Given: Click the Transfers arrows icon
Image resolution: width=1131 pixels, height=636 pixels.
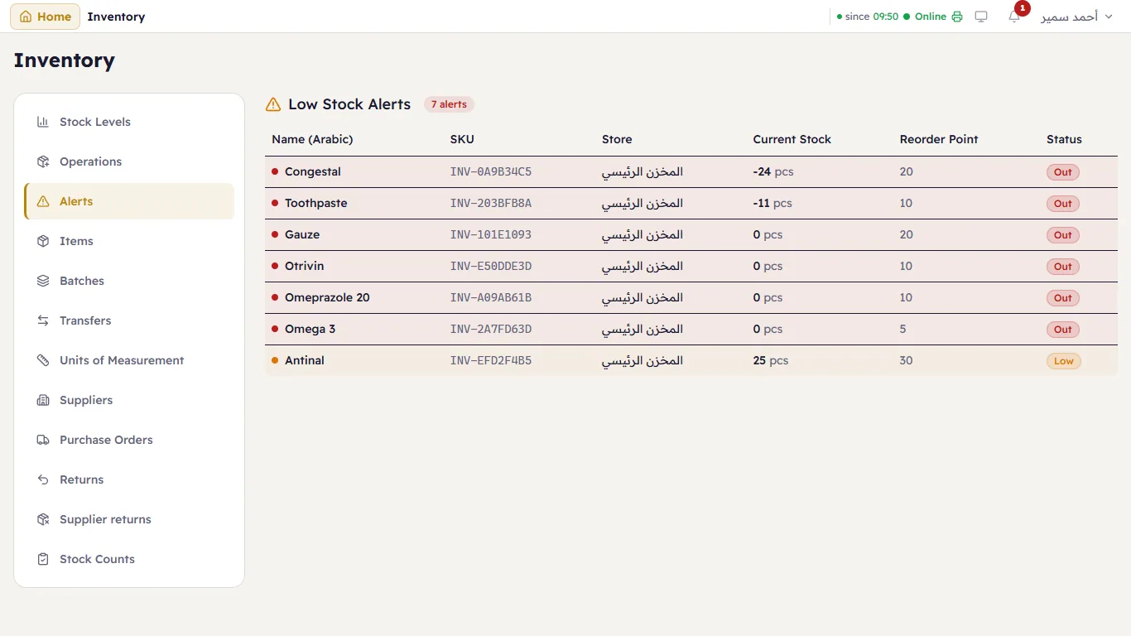Looking at the screenshot, I should pyautogui.click(x=43, y=320).
